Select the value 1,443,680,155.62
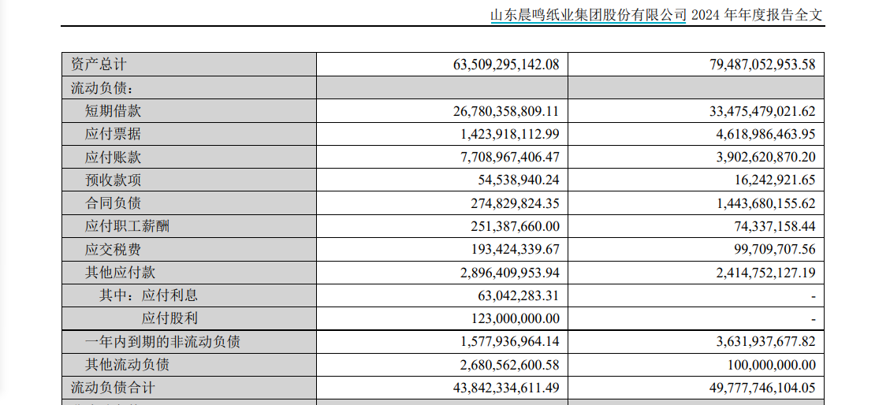 (x=765, y=203)
